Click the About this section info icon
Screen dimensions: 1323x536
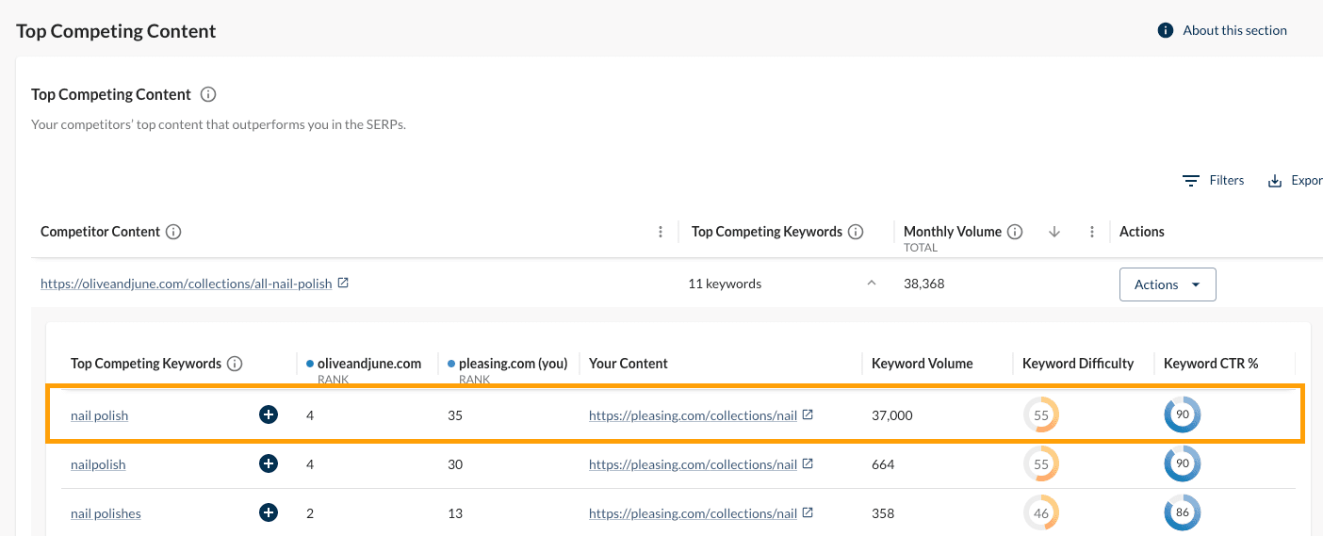tap(1165, 30)
